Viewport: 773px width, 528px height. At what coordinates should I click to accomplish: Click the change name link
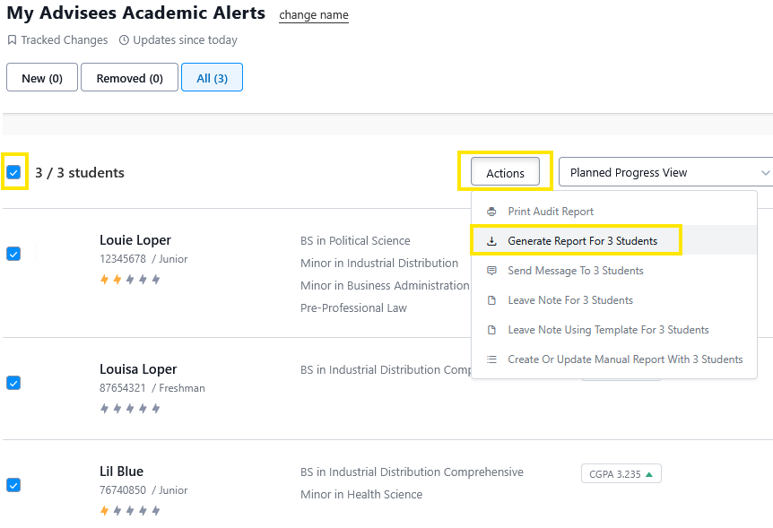point(314,15)
